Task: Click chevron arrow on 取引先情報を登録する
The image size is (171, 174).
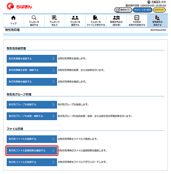Action: 53,59
